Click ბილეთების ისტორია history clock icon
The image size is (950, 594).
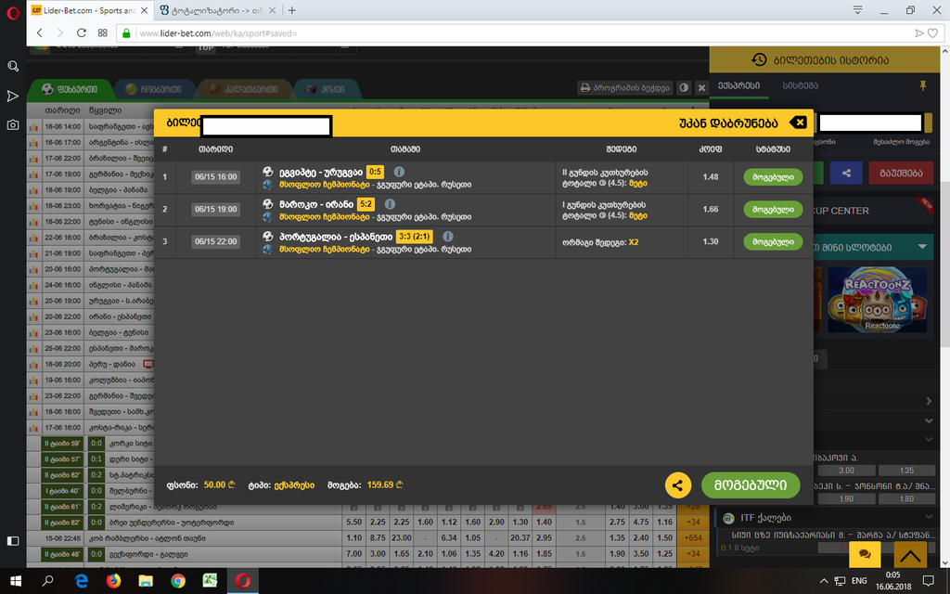tap(759, 59)
